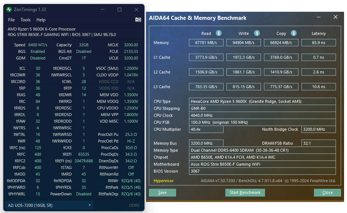Click the PowerDown Disabled value
Screen dimensions: 347x213
[x=84, y=194]
